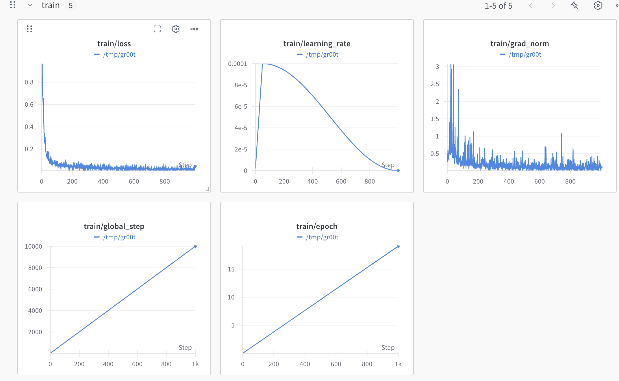
Task: Open train/loss panel more options menu
Action: (194, 29)
